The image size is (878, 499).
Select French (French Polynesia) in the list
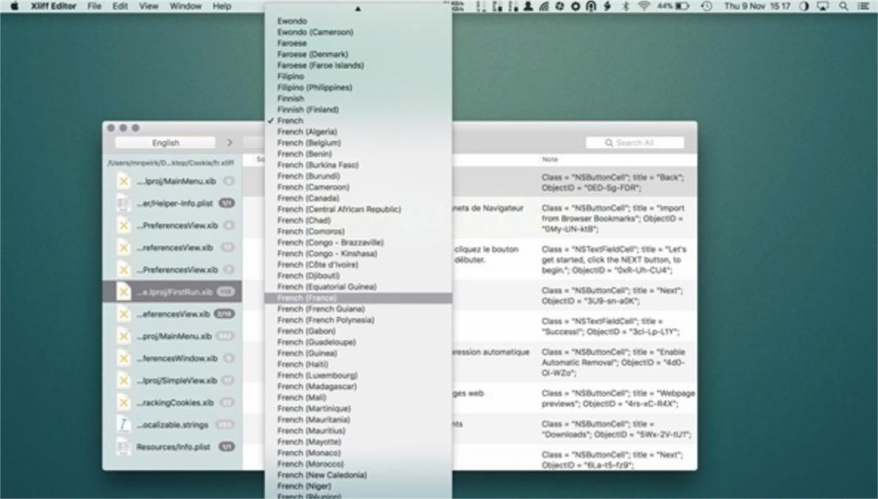point(359,320)
